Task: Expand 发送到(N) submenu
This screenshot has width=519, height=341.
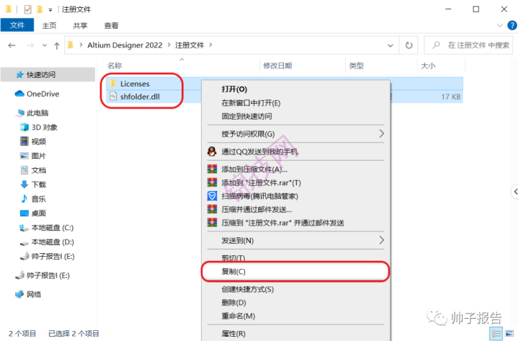Action: click(x=296, y=240)
